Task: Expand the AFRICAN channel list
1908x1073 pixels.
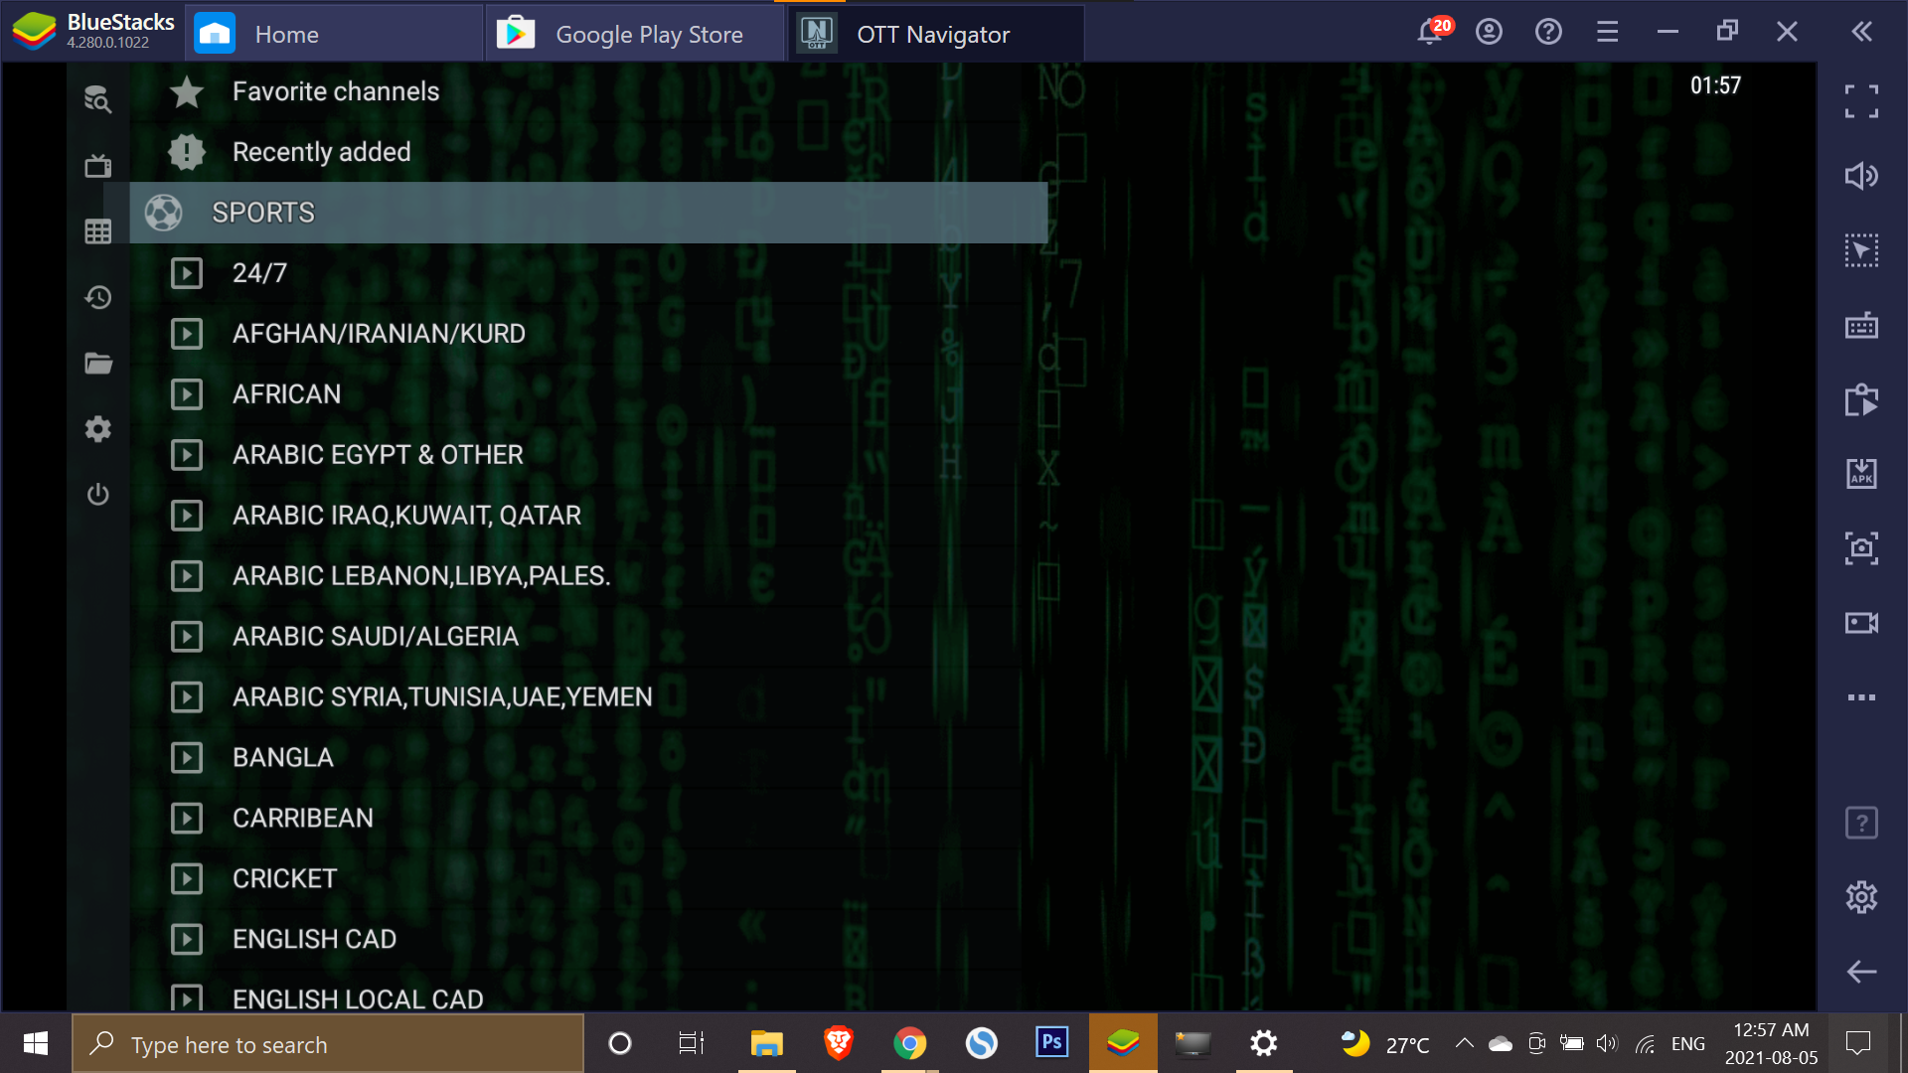Action: point(285,393)
